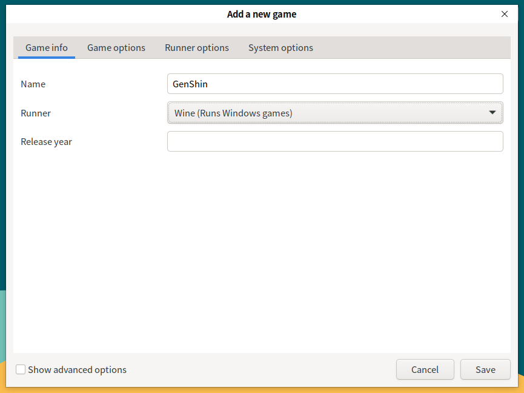Screen dimensions: 524x393
Task: Enable the Show advanced options checkbox
Action: click(21, 369)
